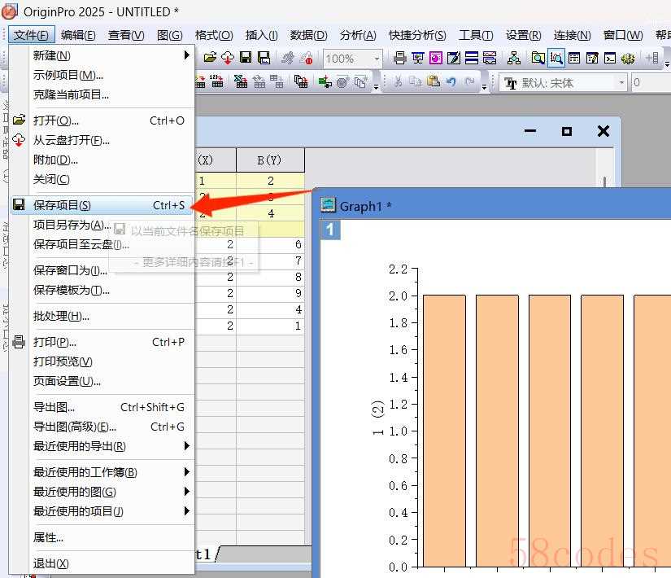This screenshot has height=578, width=671.
Task: Select 打印(P)... in the File menu
Action: coord(102,342)
